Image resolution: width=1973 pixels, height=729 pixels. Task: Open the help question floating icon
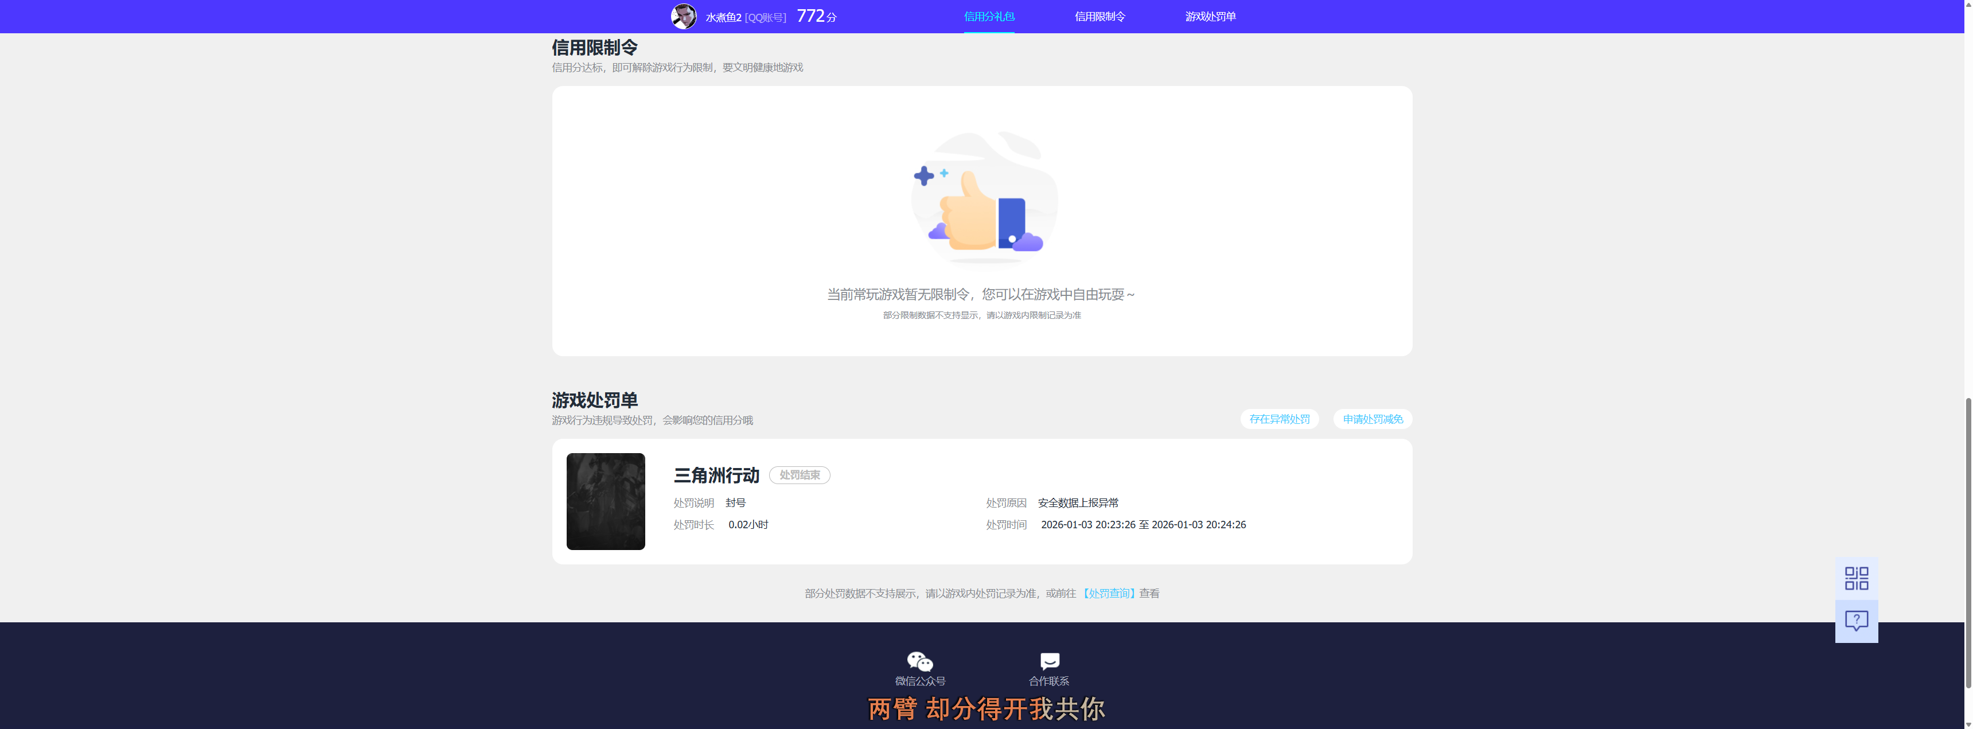(x=1856, y=621)
